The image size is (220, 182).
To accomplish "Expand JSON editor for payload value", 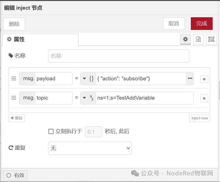I will tap(190, 79).
